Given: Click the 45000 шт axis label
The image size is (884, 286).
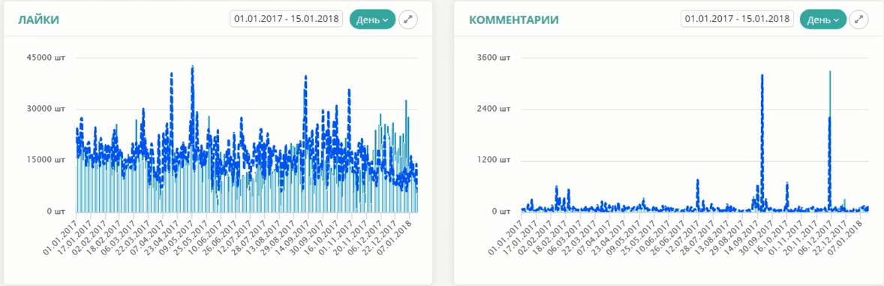Looking at the screenshot, I should [x=47, y=58].
